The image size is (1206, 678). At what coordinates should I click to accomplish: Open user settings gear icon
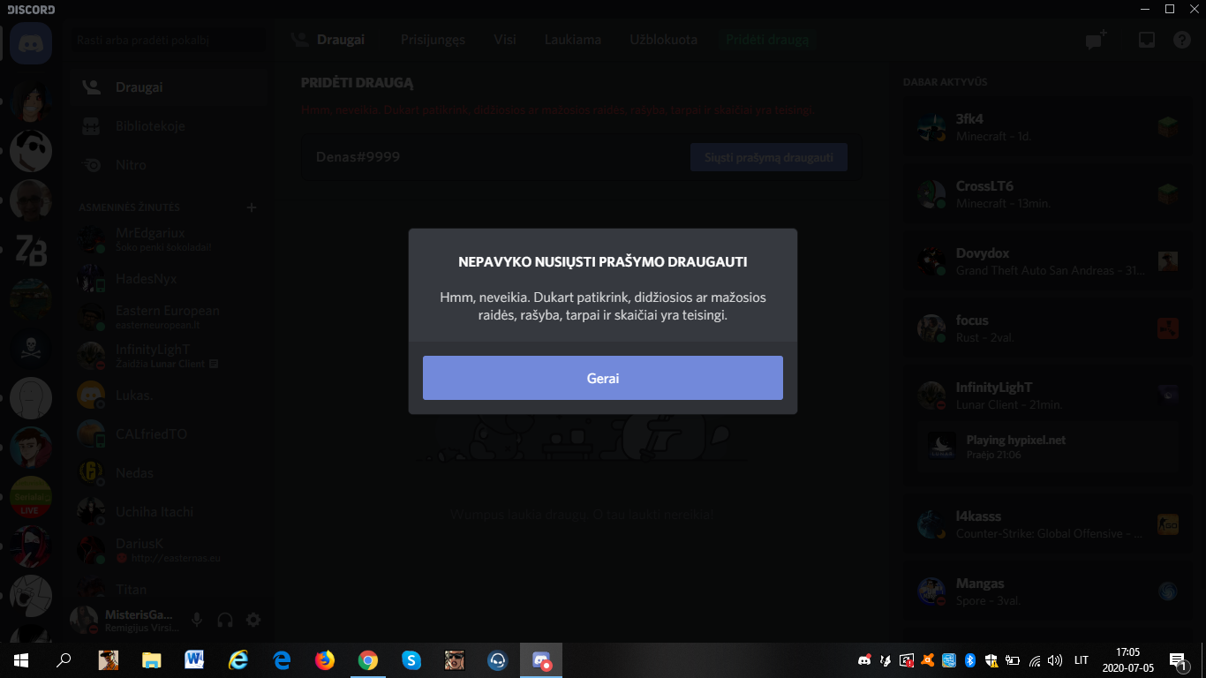(x=253, y=620)
